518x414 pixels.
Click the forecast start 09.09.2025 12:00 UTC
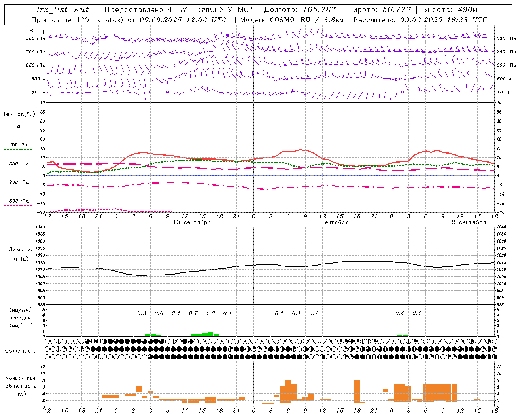[183, 20]
